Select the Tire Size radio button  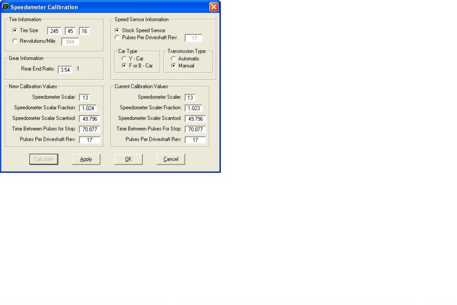[x=15, y=30]
